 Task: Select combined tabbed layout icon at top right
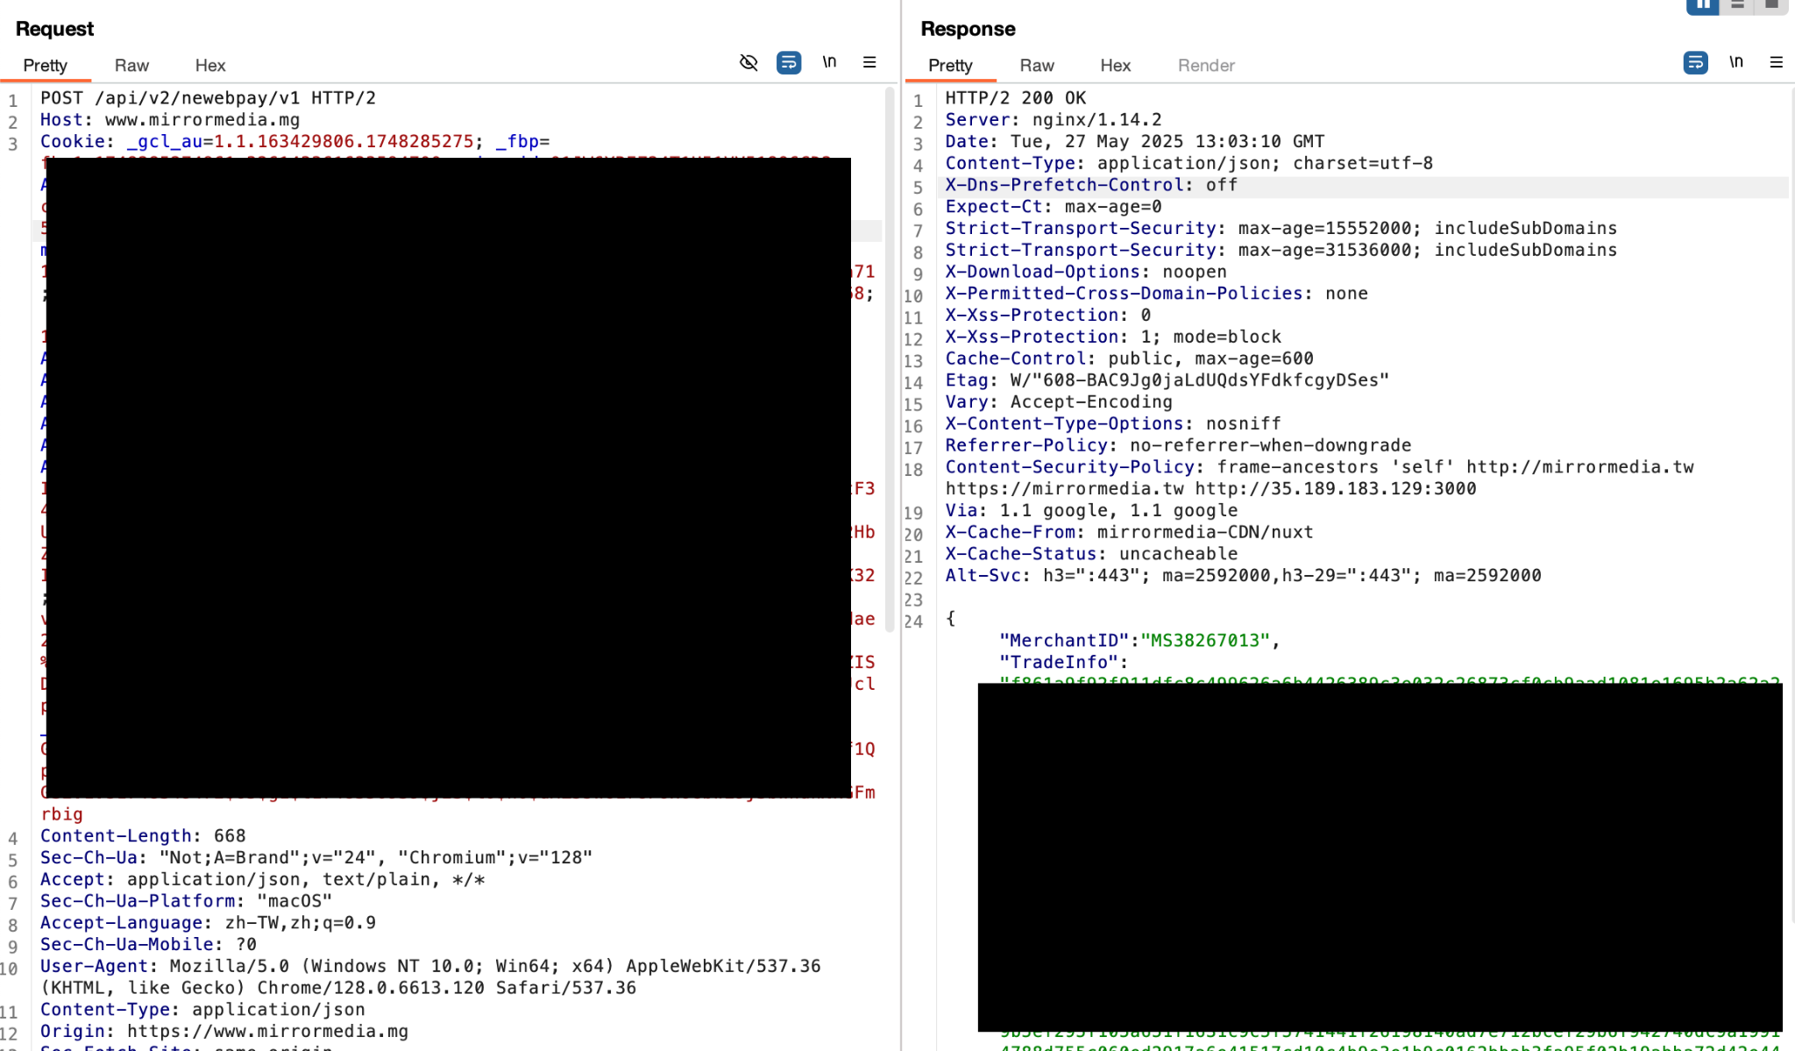pyautogui.click(x=1771, y=5)
